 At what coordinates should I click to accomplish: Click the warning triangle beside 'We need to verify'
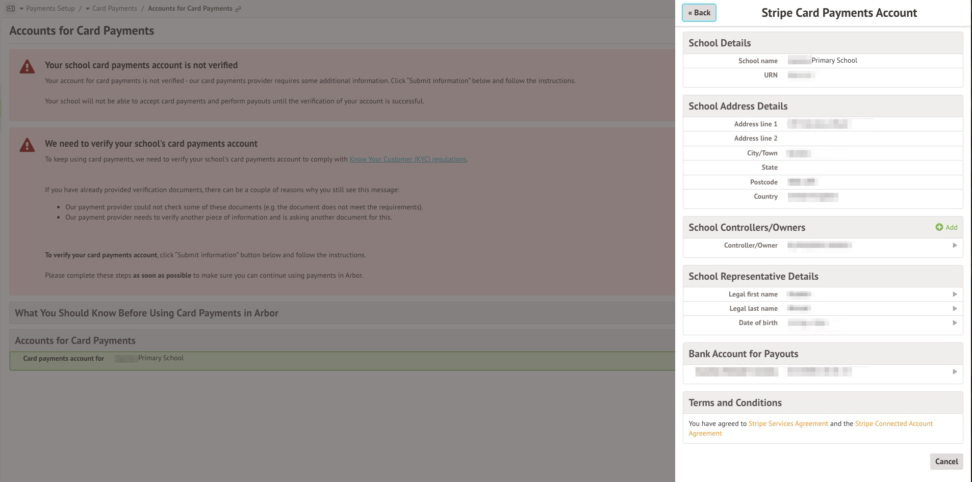[27, 145]
